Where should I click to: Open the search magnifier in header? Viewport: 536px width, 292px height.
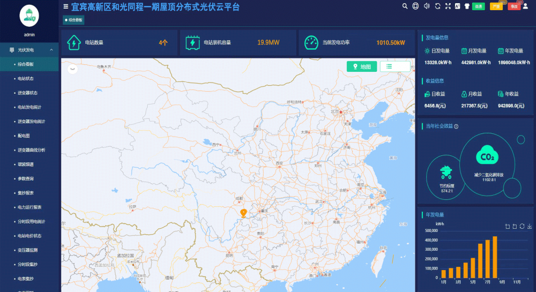click(x=405, y=6)
